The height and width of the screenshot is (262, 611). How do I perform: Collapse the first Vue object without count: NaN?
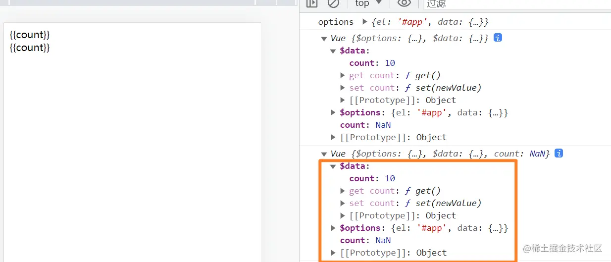tap(324, 39)
